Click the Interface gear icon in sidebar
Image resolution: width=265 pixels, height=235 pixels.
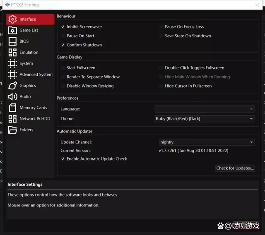12,19
